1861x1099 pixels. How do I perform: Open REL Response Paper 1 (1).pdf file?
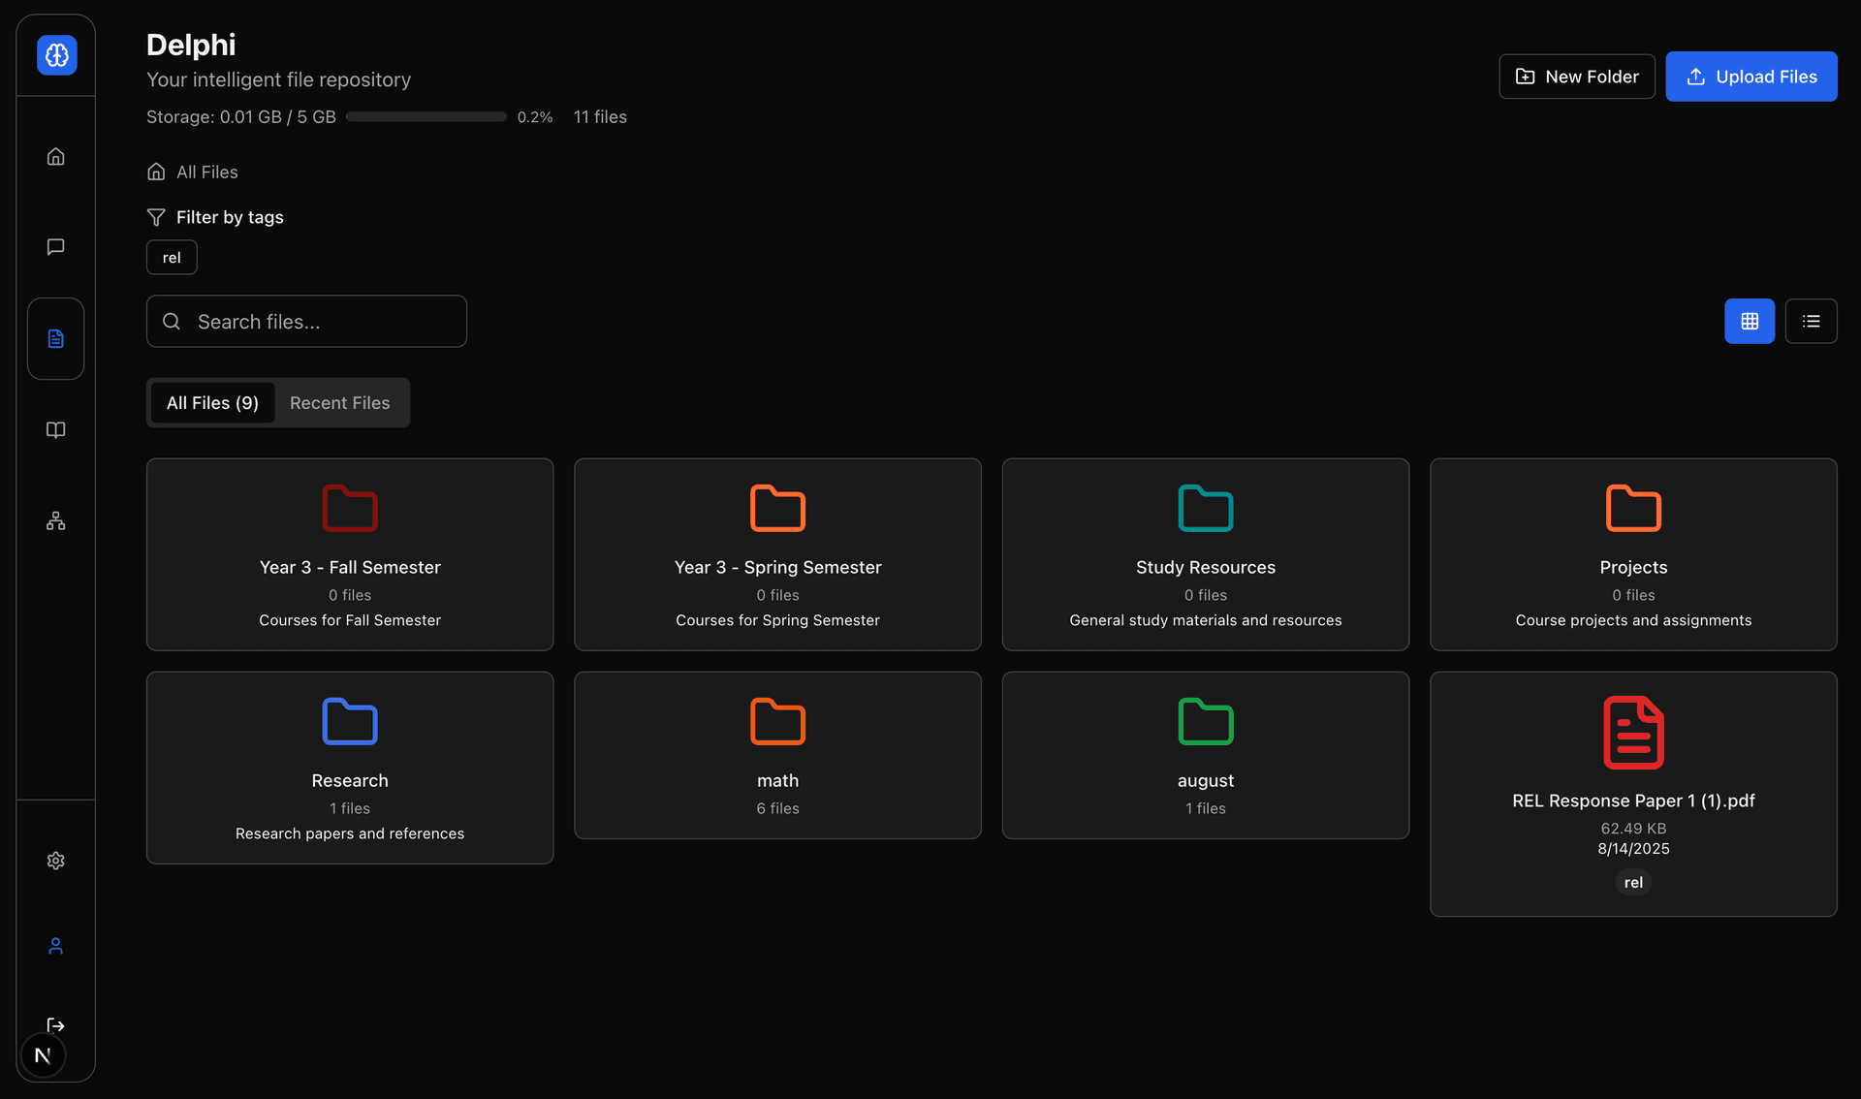1632,795
